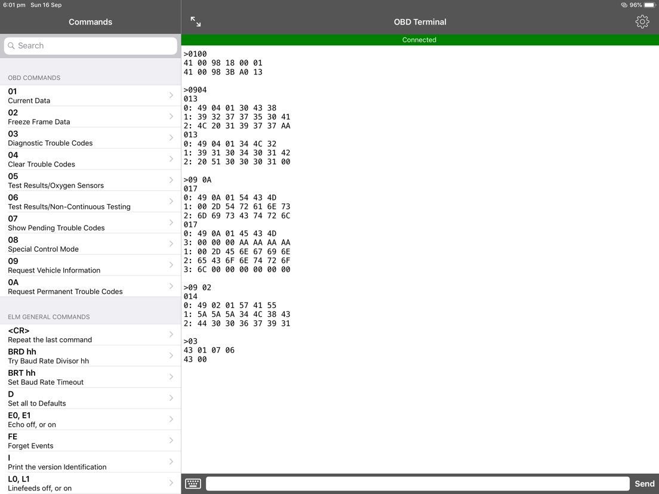659x494 pixels.
Task: Check the battery icon in status bar
Action: point(650,5)
